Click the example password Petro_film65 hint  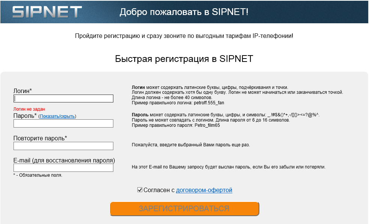click(x=207, y=125)
